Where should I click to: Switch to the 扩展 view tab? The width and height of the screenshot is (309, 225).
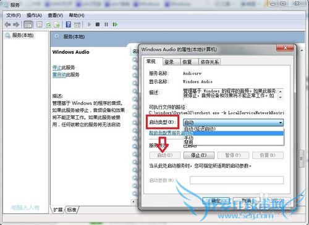[x=57, y=210]
